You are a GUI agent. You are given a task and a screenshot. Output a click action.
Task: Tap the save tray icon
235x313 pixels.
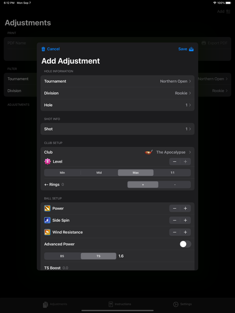click(191, 49)
